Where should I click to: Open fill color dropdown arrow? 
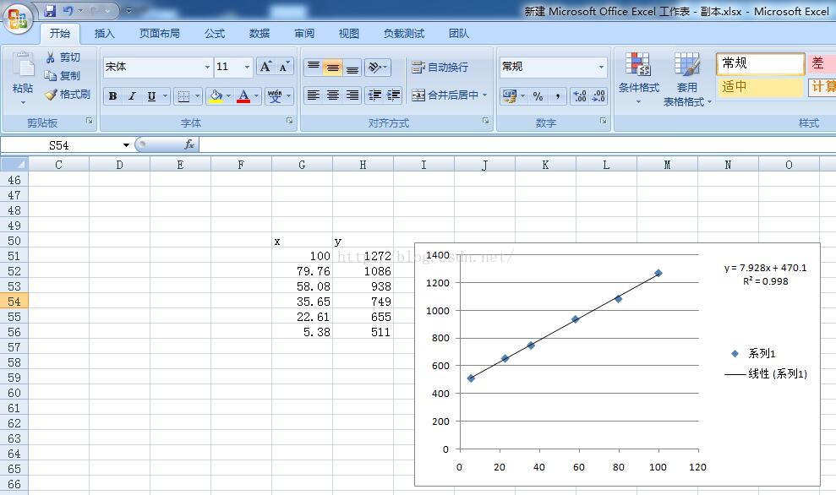(x=229, y=96)
